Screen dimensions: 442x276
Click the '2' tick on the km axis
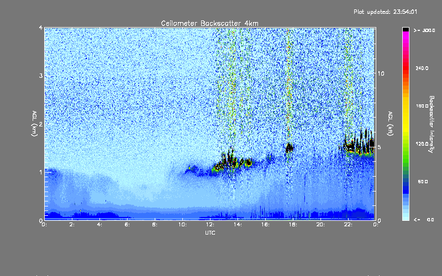click(41, 124)
